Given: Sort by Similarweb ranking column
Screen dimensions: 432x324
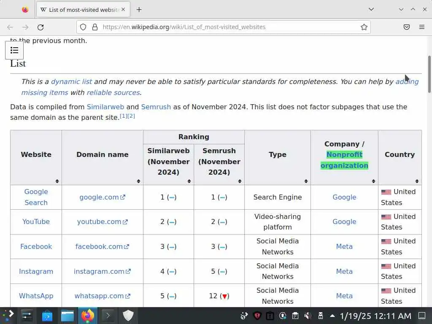Looking at the screenshot, I should point(189,181).
